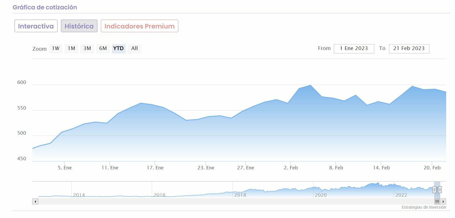Select the Histórica chart tab
Screen dimensions: 455x218
pos(79,26)
